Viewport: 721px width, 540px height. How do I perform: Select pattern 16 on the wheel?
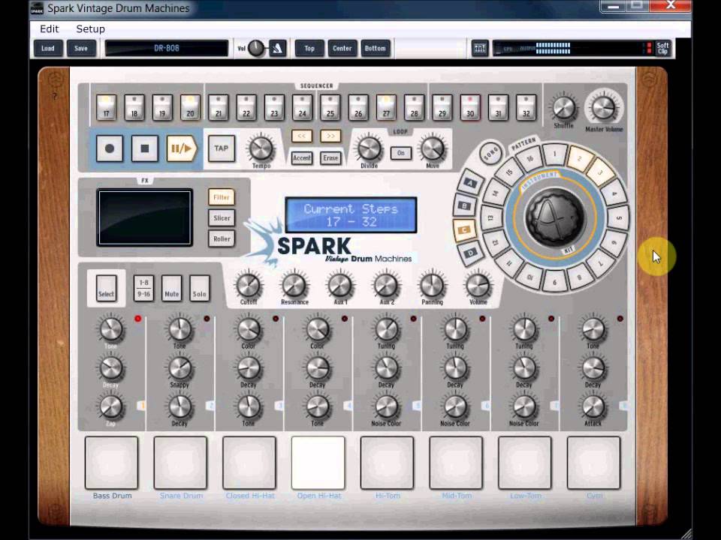click(x=529, y=159)
